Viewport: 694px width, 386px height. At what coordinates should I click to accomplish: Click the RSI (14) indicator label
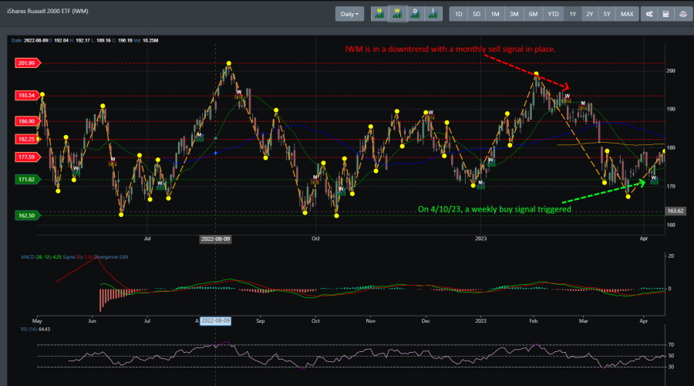pos(35,330)
